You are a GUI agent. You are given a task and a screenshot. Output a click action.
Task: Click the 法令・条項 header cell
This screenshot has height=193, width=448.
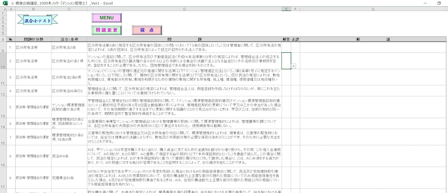point(69,39)
